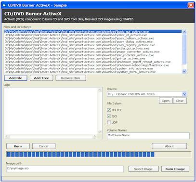Select the easy_dialog_activex.exe file row
196x182 pixels.
tap(93, 41)
